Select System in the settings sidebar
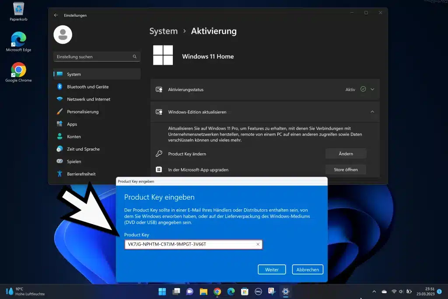This screenshot has width=448, height=299. [97, 74]
